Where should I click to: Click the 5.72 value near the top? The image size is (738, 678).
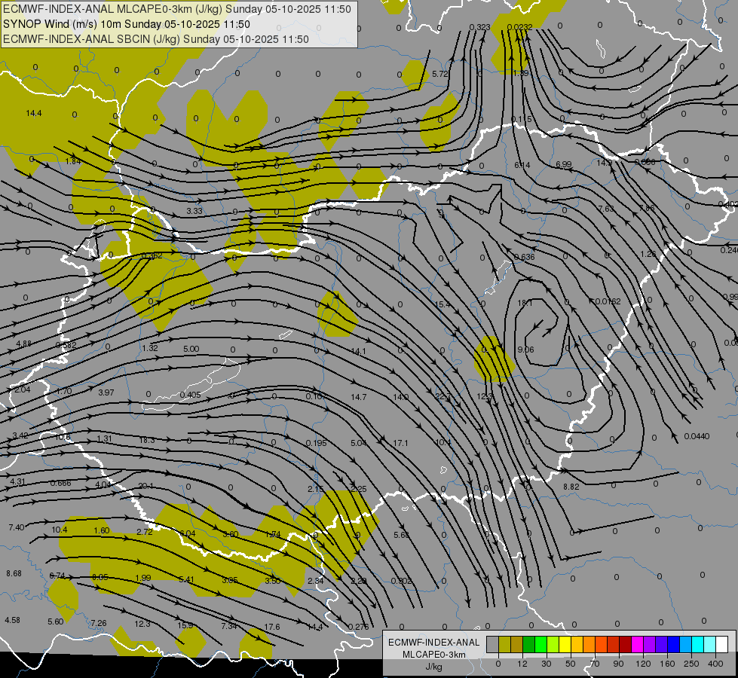click(440, 74)
